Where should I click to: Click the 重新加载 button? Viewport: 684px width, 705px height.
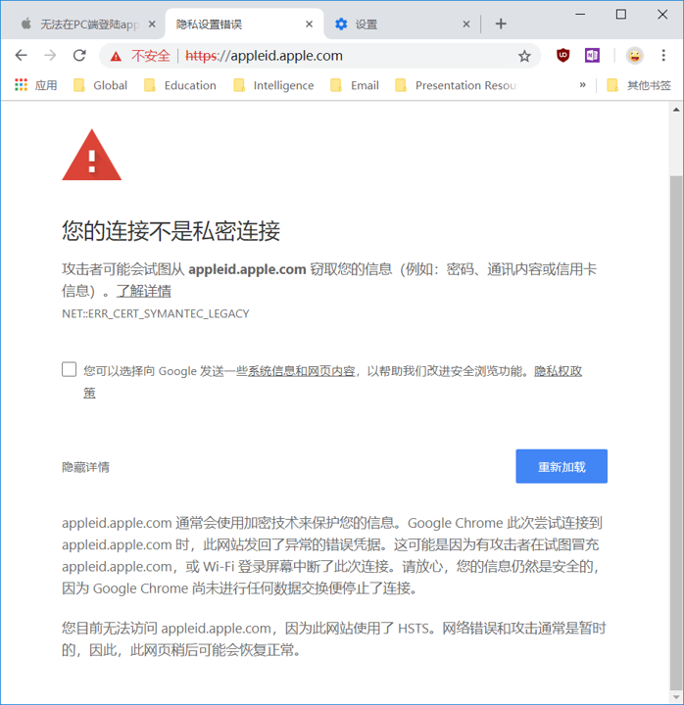[x=562, y=466]
